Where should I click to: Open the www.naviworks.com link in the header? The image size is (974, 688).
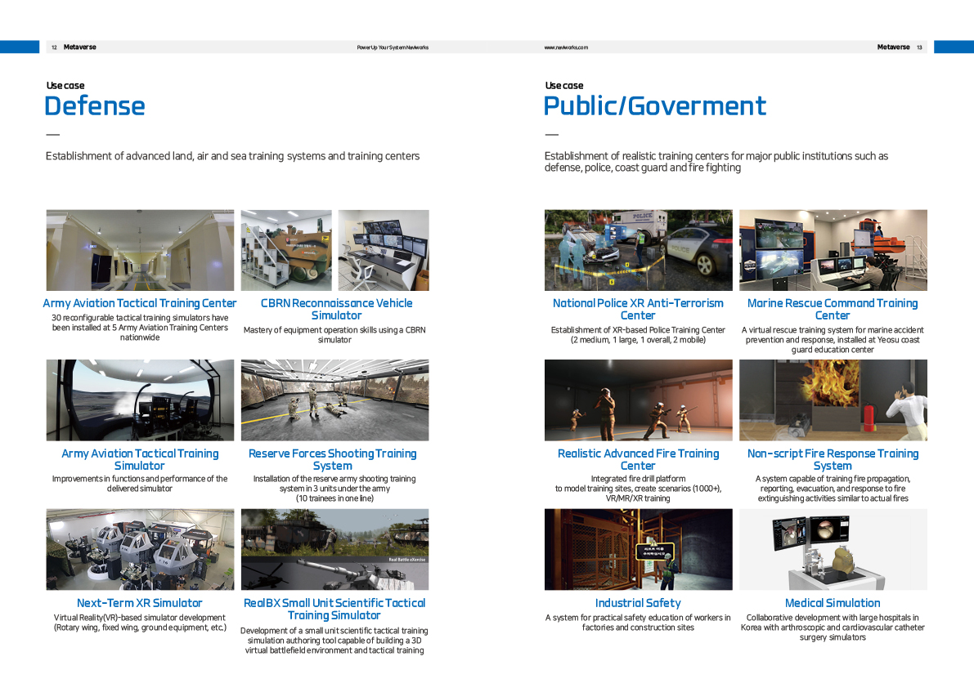566,47
